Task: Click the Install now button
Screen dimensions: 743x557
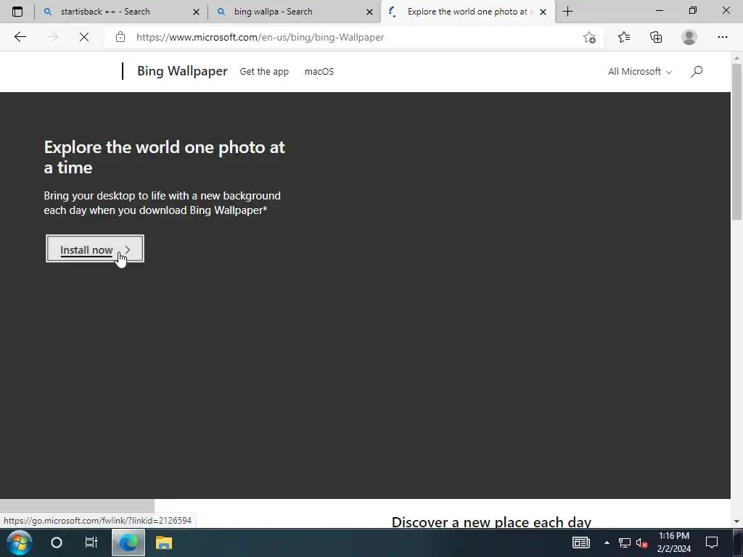Action: click(x=95, y=249)
